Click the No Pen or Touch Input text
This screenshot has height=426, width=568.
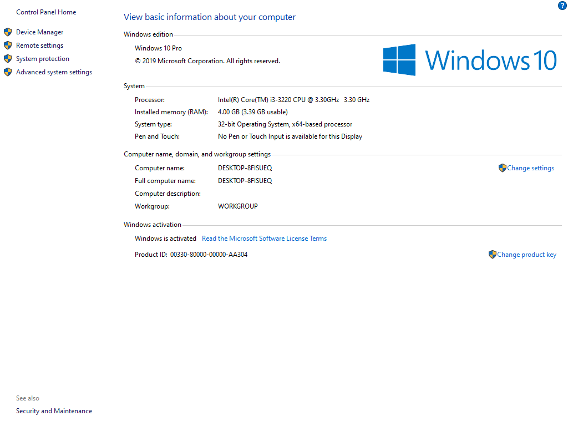(290, 136)
